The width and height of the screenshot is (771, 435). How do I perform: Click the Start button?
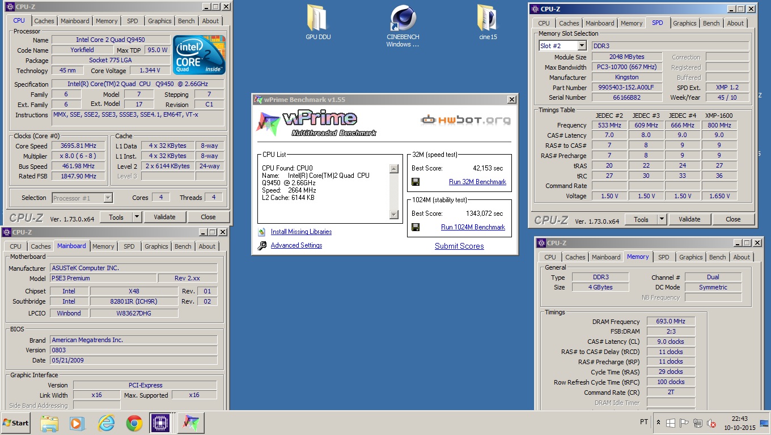(x=15, y=423)
